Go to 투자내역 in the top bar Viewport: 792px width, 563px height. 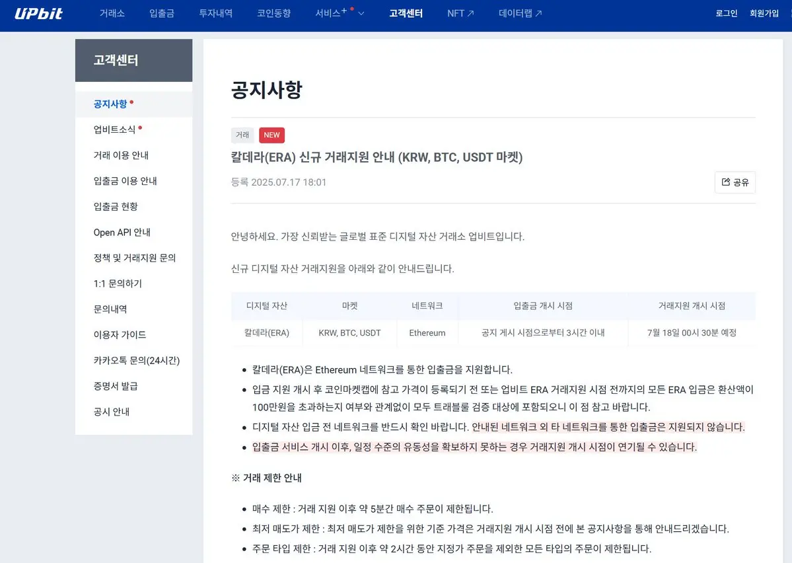coord(216,13)
